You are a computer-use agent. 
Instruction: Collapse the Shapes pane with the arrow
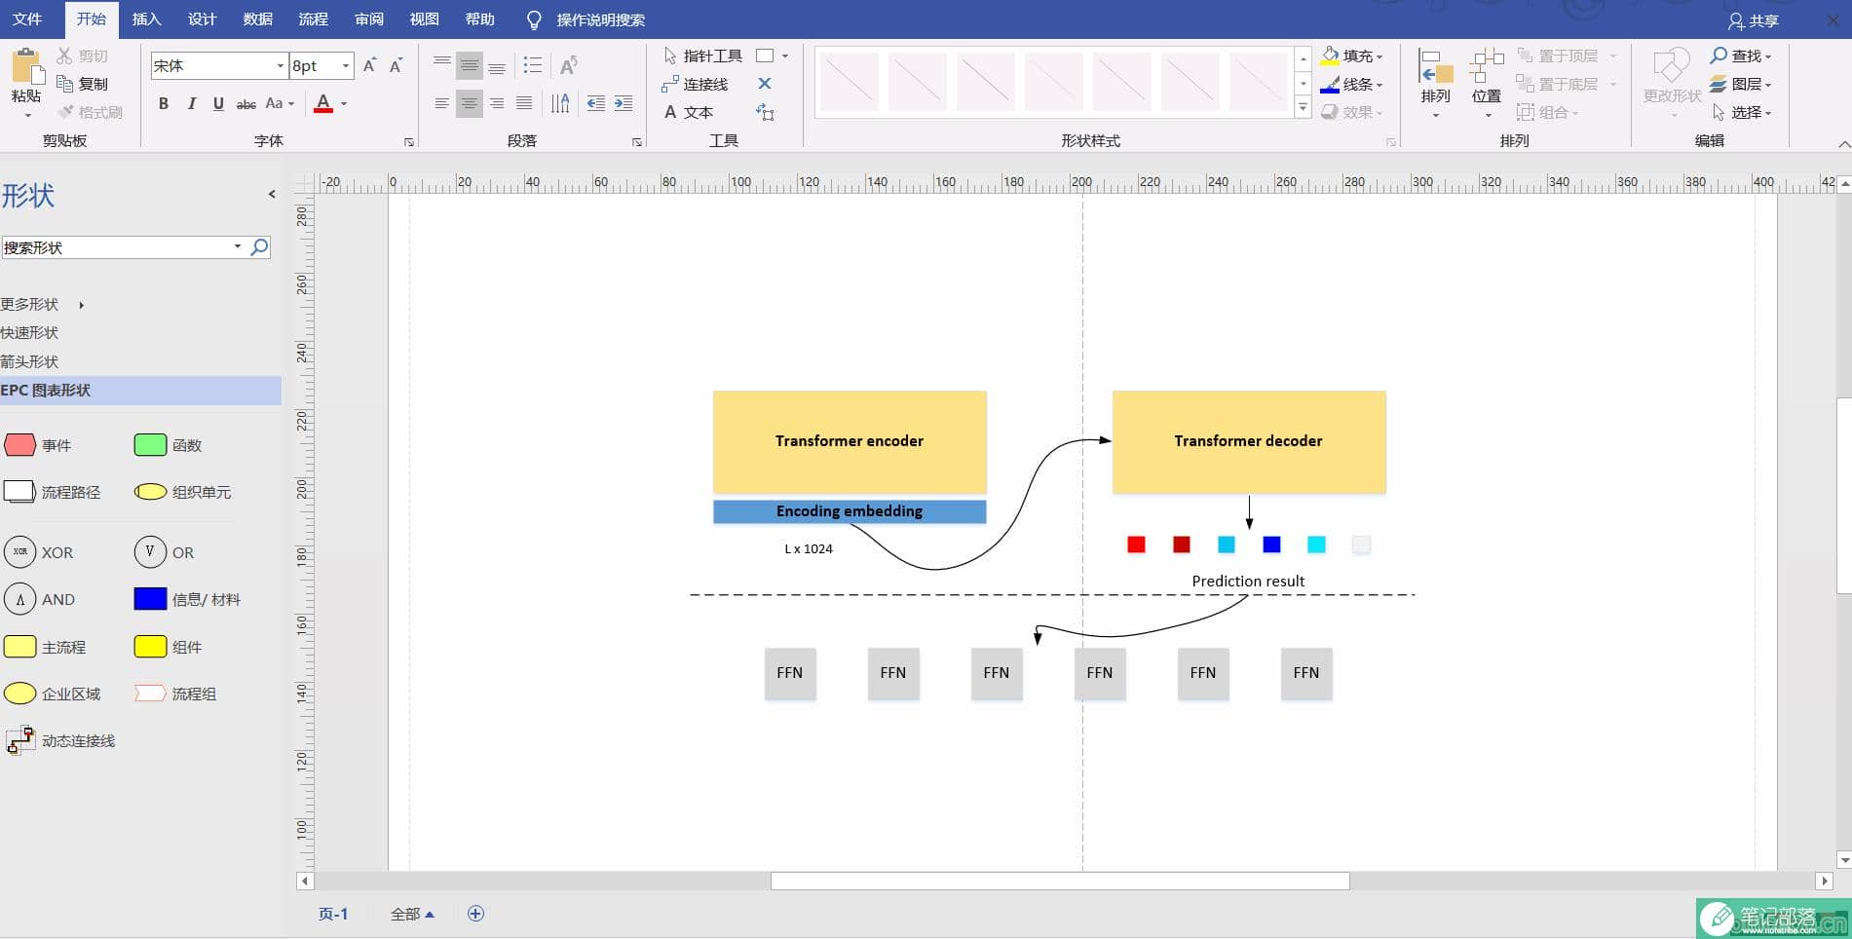[272, 194]
